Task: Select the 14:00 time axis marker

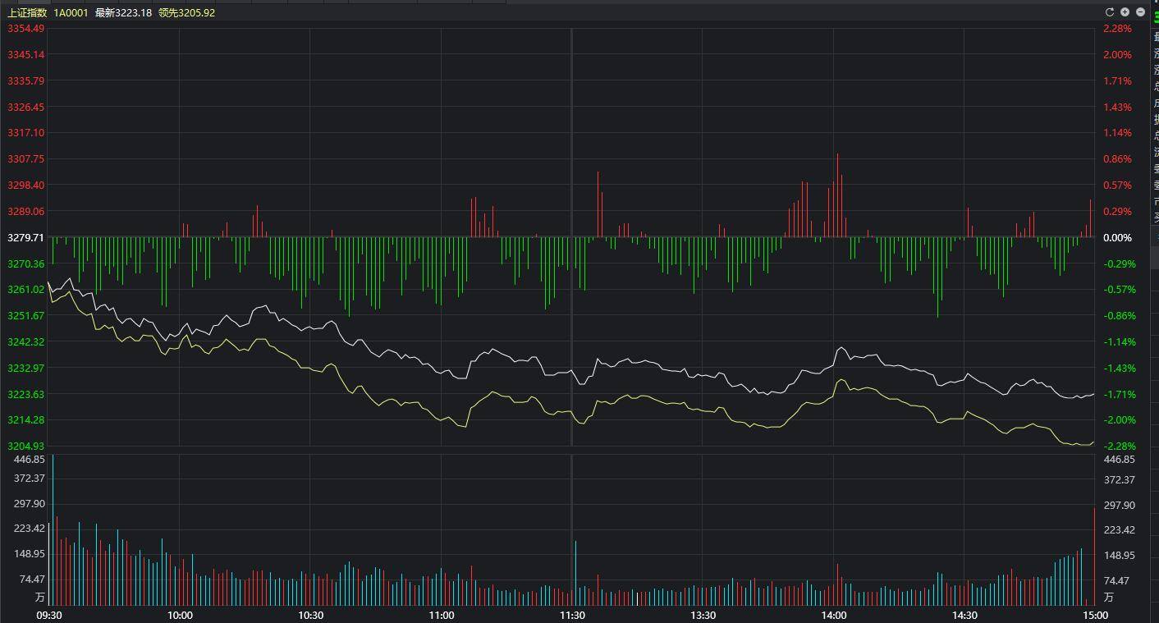Action: point(834,616)
